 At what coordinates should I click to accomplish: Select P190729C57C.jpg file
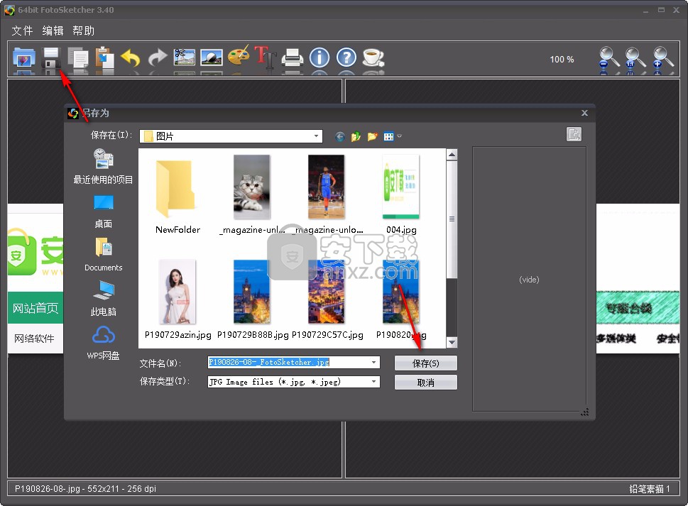point(327,300)
